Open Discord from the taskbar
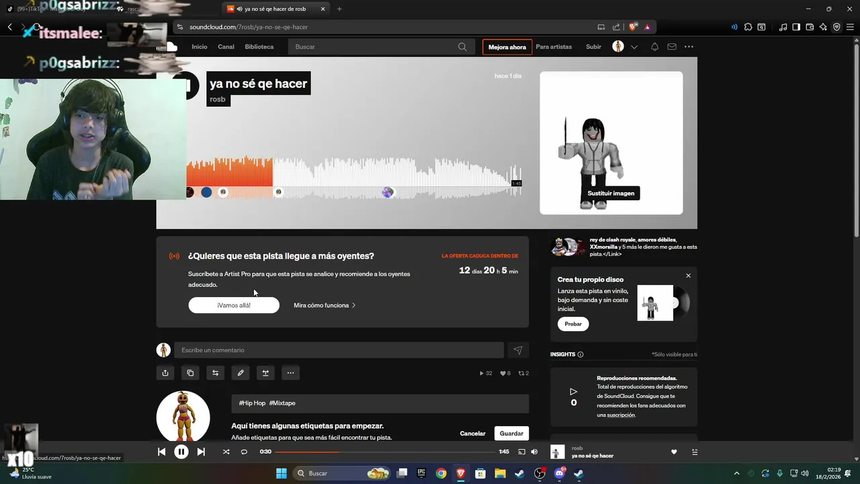The width and height of the screenshot is (860, 484). click(x=560, y=473)
